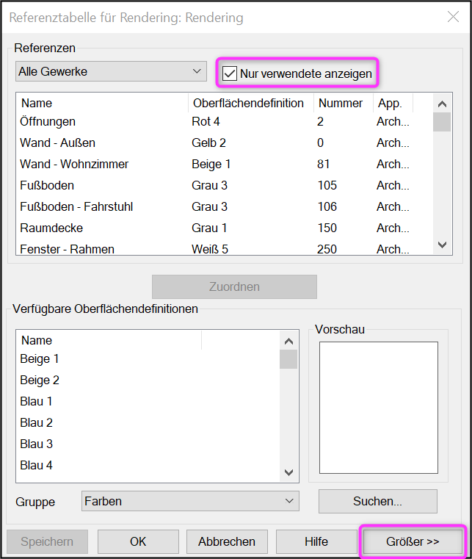Toggle the Nur verwendete anzeigen checkbox
This screenshot has width=472, height=559.
click(230, 73)
